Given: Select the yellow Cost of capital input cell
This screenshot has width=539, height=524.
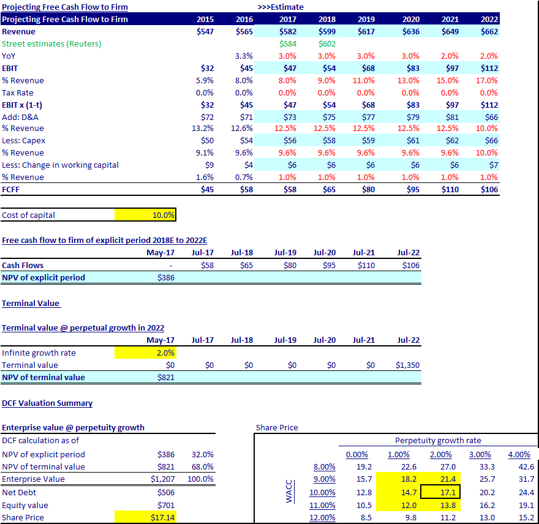Looking at the screenshot, I should (145, 215).
